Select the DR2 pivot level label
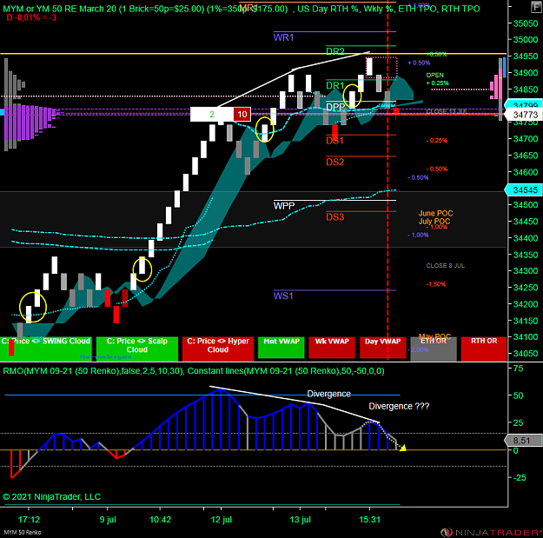This screenshot has width=543, height=538. 335,51
